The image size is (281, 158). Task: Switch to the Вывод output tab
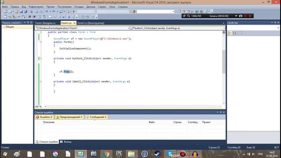coord(66,142)
